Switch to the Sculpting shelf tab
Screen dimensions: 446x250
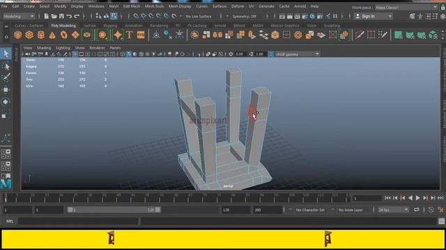click(x=332, y=26)
